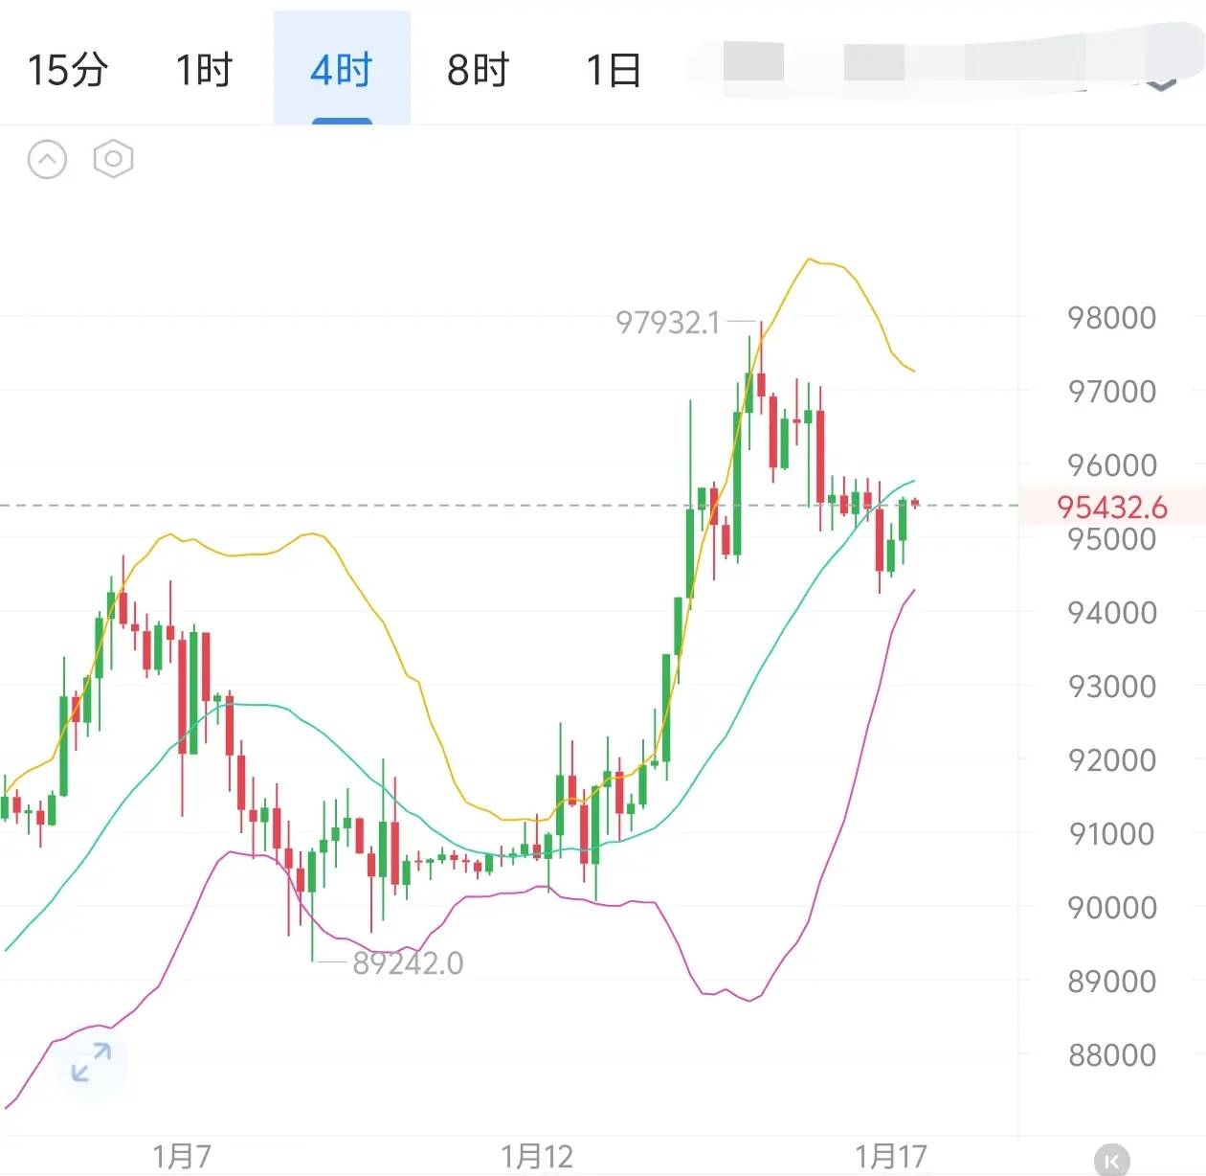Viewport: 1206px width, 1176px height.
Task: Switch chart to 8时 interval
Action: [478, 70]
